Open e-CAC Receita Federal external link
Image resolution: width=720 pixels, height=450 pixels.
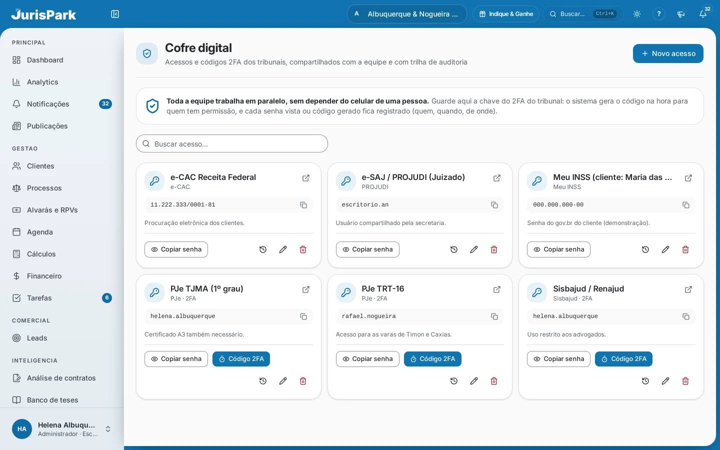click(306, 178)
